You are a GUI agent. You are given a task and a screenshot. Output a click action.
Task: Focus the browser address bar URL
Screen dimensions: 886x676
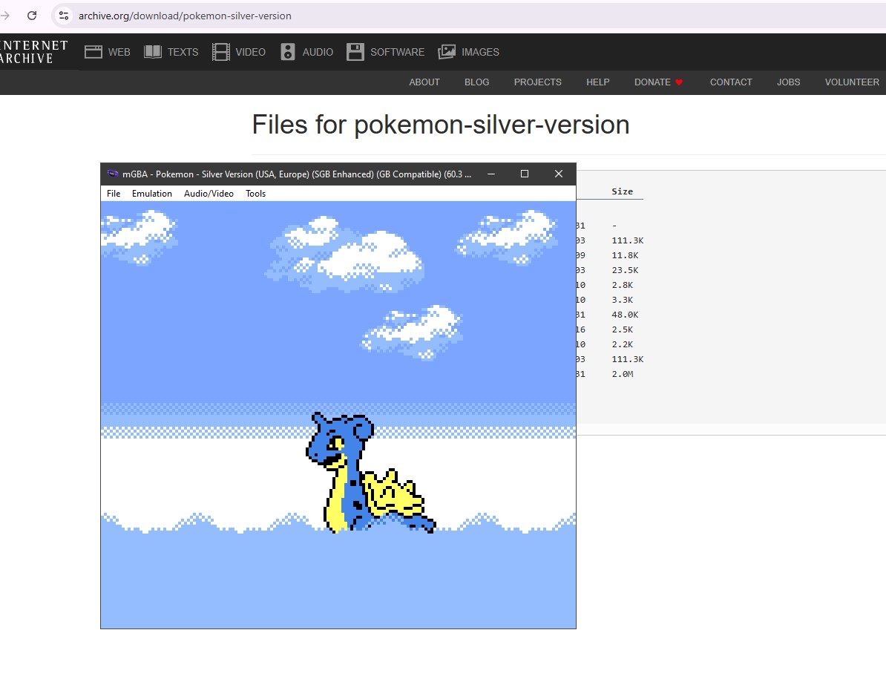pyautogui.click(x=185, y=16)
